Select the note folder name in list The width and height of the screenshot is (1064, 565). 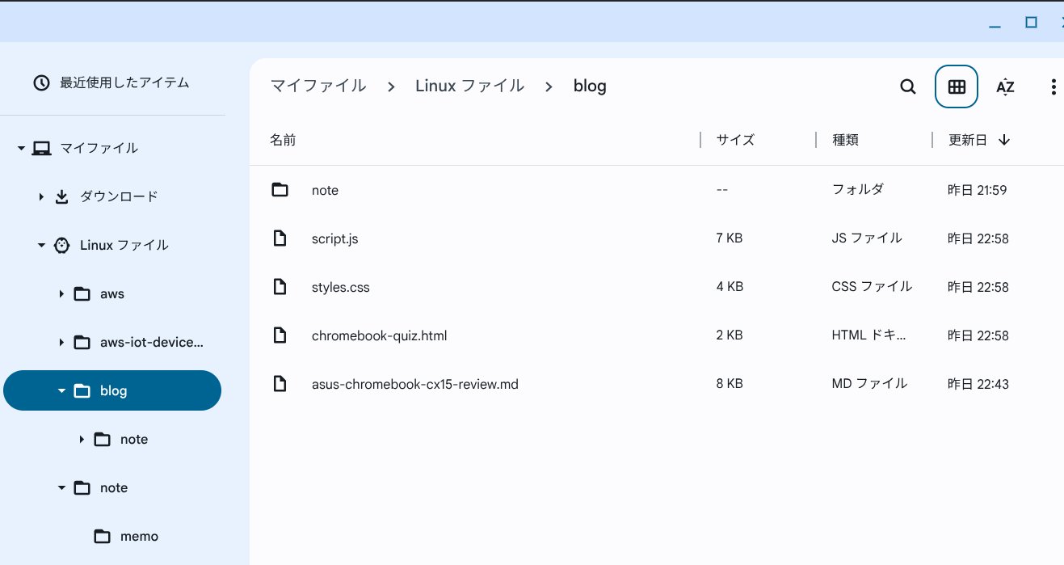click(325, 190)
